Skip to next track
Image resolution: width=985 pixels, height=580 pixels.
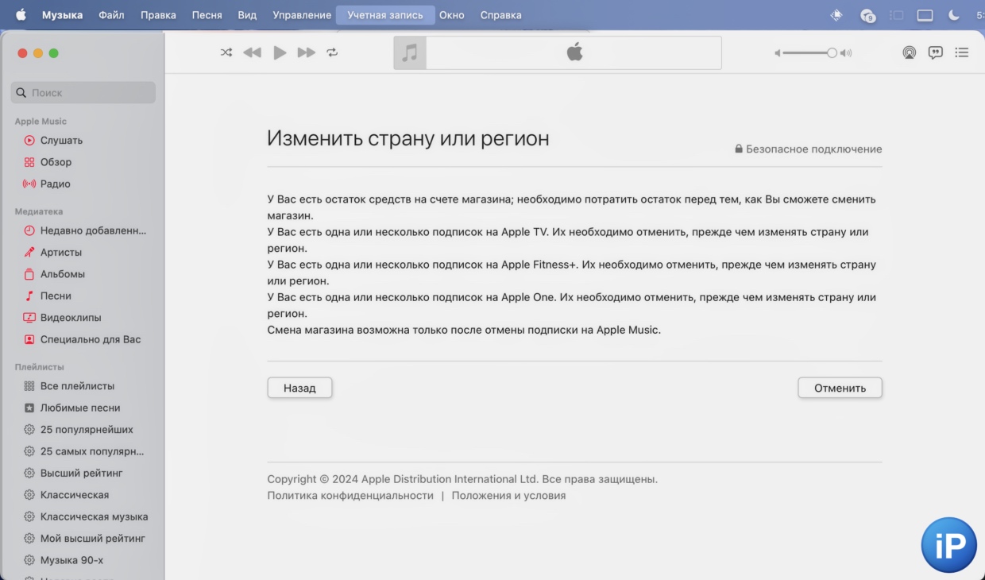point(307,52)
